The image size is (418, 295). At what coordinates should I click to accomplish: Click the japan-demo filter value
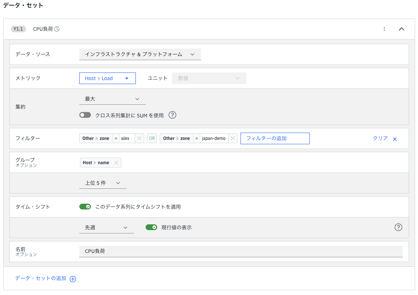(214, 138)
